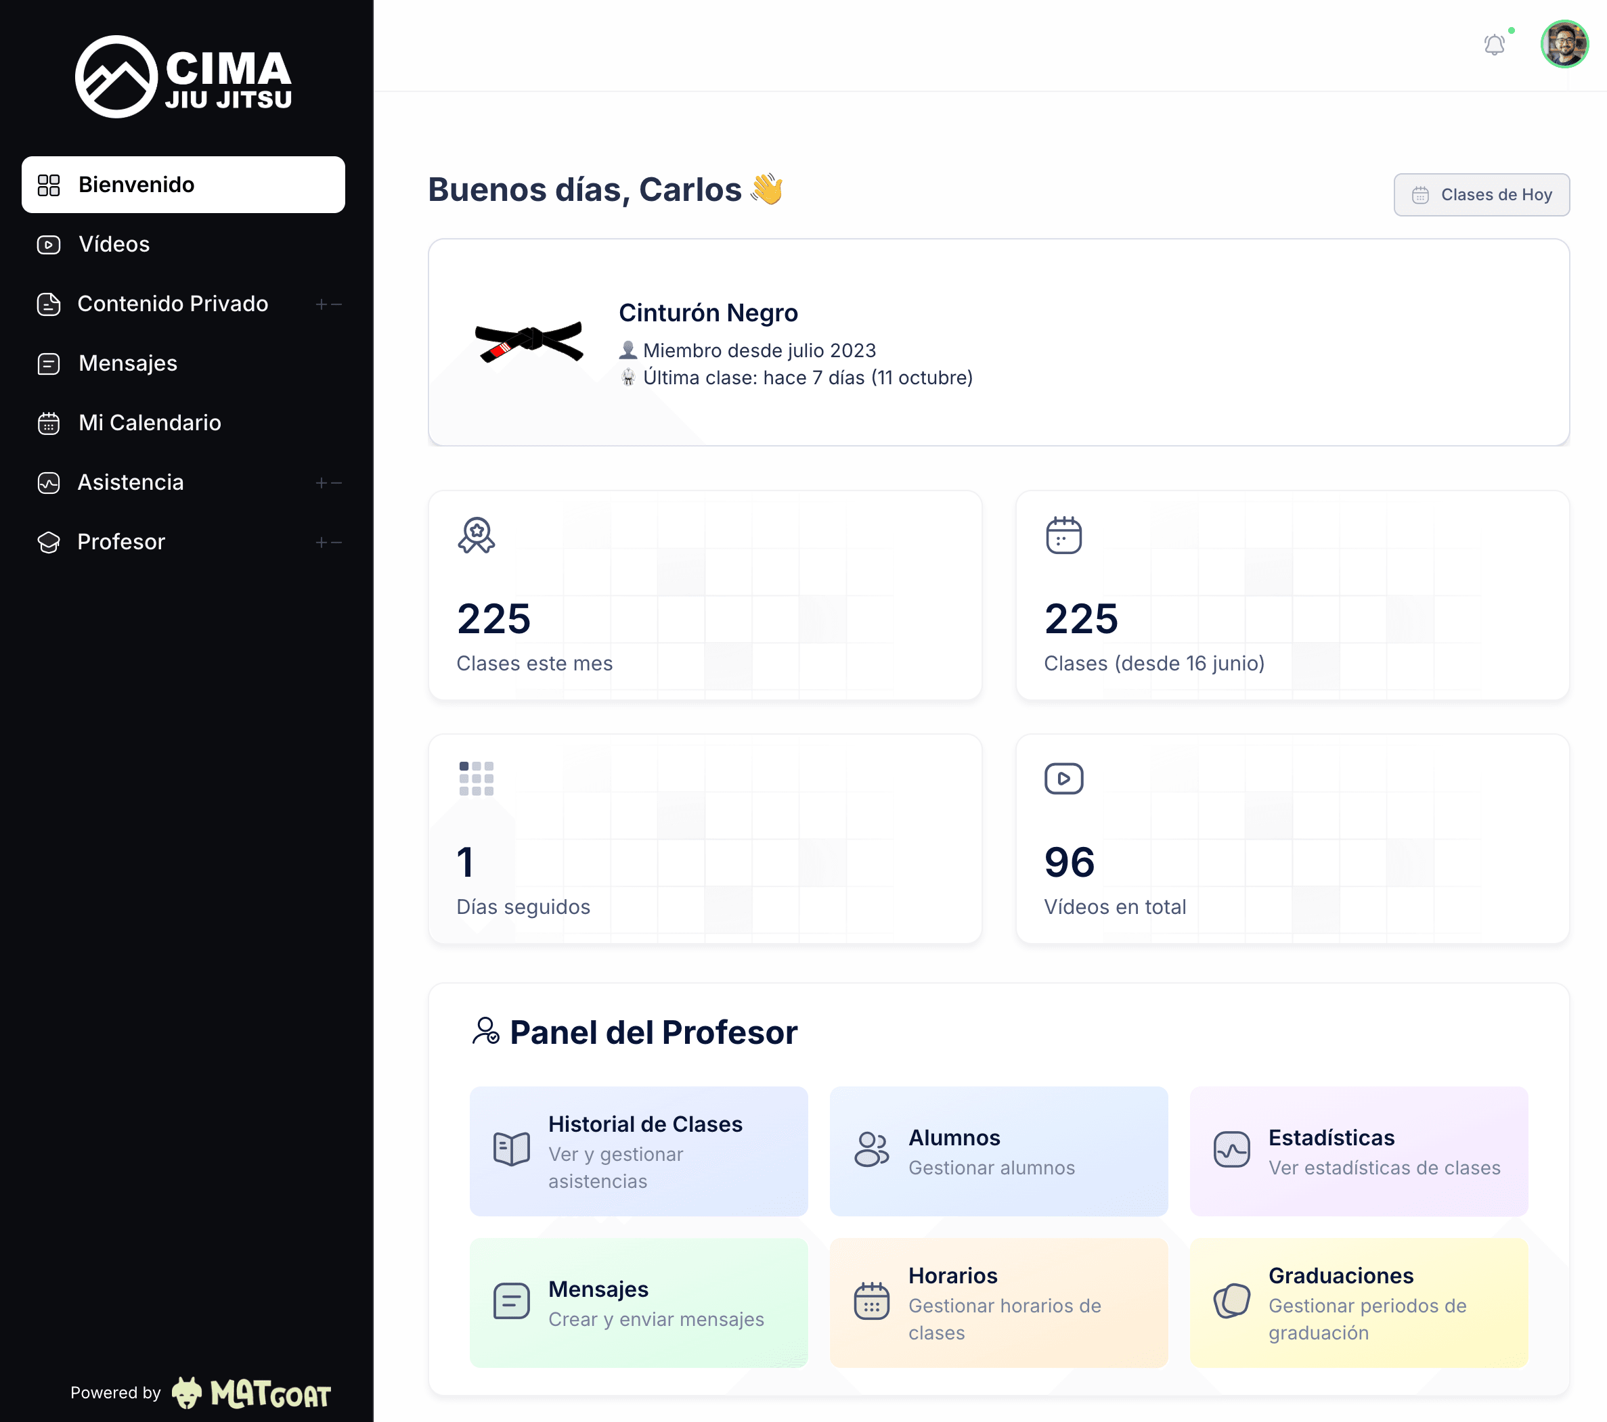Open the Alumnos management card
Viewport: 1607px width, 1422px height.
(x=998, y=1151)
